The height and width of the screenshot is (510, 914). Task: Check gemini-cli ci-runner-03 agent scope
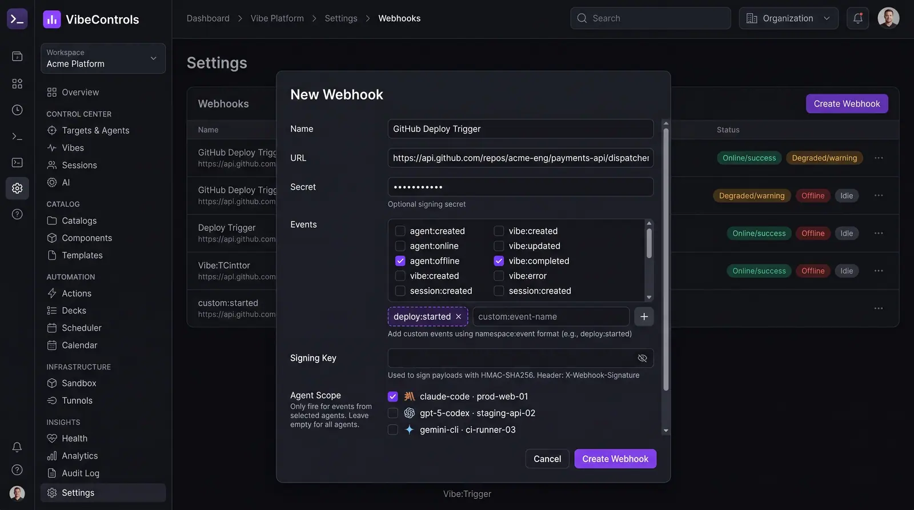pos(393,429)
